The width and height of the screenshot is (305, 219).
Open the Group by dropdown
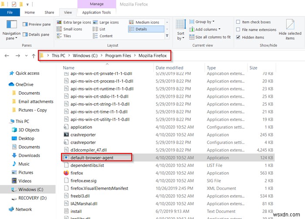pos(202,22)
